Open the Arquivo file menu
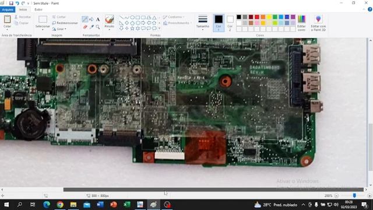Screen dimensions: 373x210 [x=8, y=9]
